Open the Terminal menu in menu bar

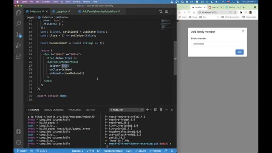[x=76, y=2]
